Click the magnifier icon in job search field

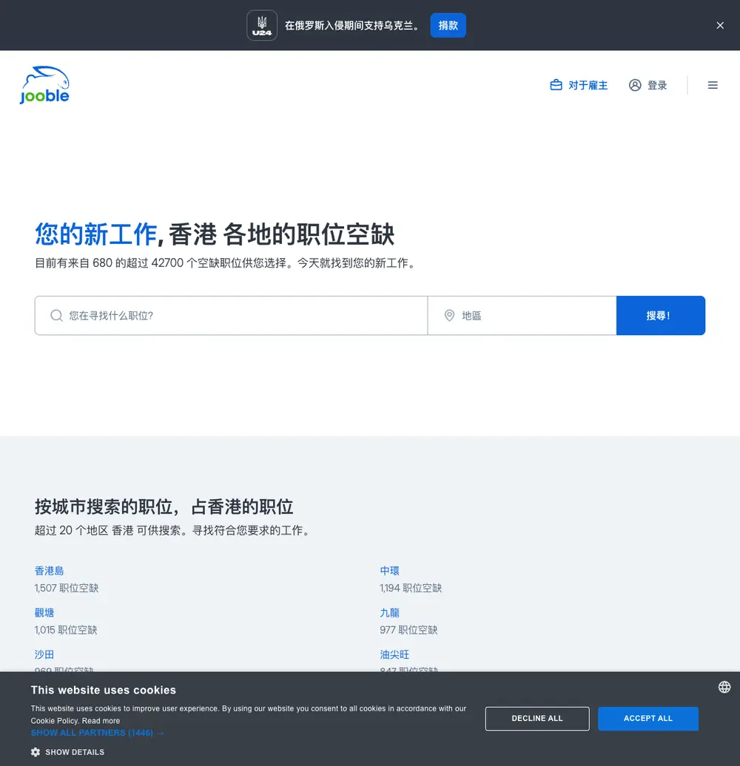(x=57, y=316)
